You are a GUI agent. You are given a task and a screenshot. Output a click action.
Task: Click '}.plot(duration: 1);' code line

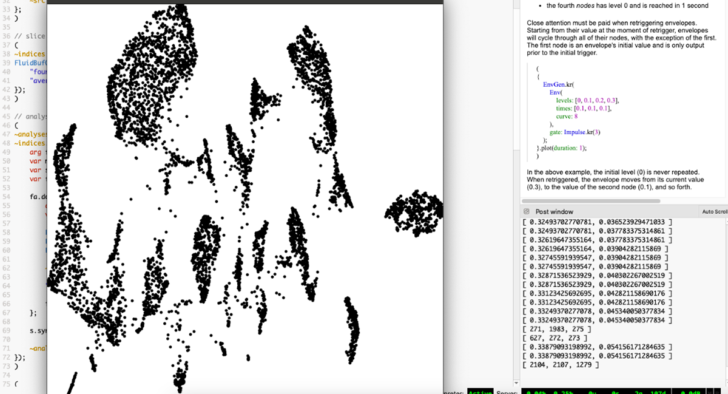[x=562, y=148]
